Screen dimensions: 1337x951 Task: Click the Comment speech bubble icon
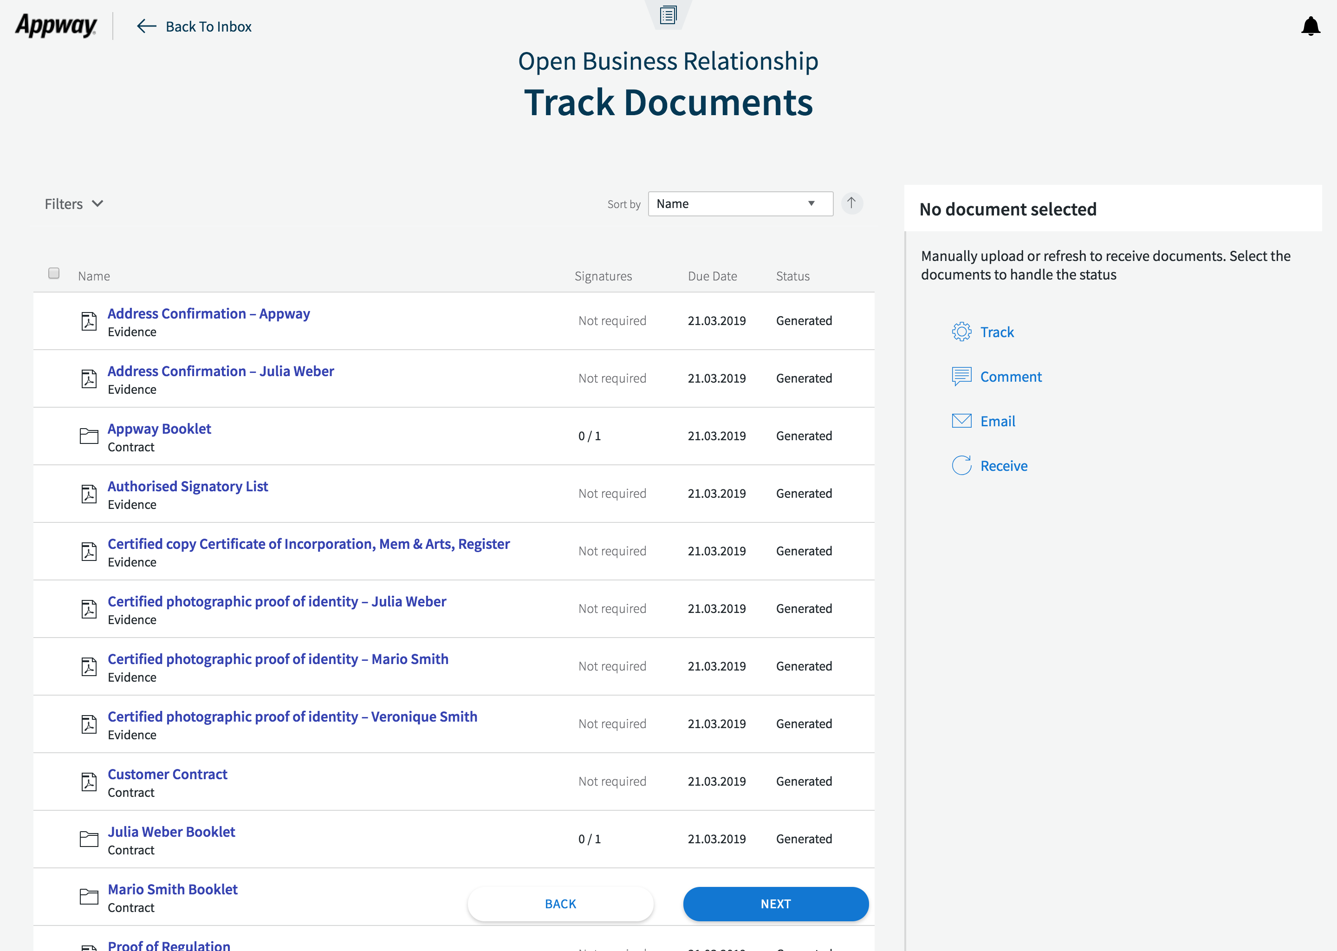click(x=961, y=377)
